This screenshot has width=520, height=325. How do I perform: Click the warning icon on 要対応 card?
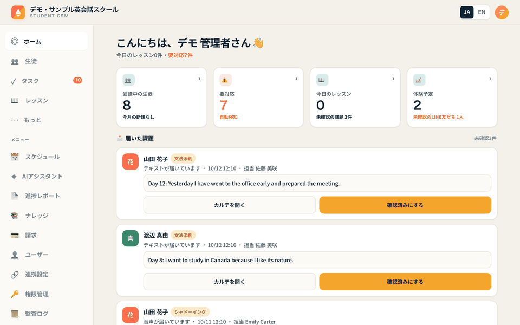(225, 80)
